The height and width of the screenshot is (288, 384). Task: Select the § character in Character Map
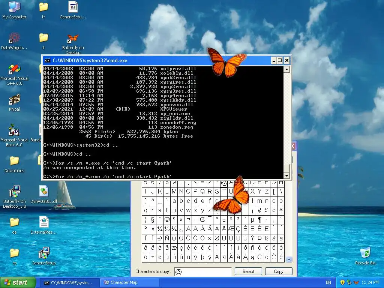click(x=153, y=219)
